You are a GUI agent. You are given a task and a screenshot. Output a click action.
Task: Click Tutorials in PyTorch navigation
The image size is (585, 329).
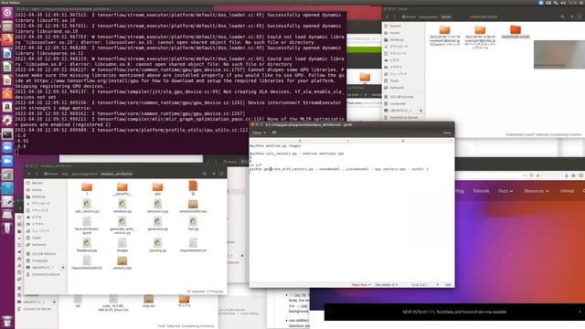(481, 191)
